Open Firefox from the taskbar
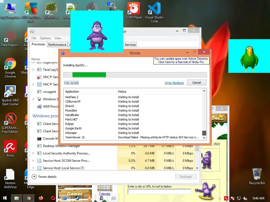The height and width of the screenshot is (202, 270). click(41, 198)
